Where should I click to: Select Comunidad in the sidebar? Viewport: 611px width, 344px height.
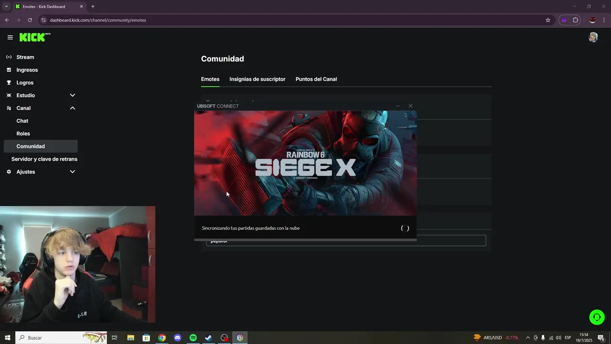click(41, 146)
